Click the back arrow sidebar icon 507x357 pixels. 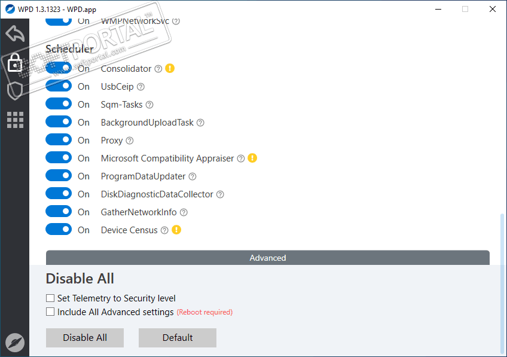pos(15,33)
